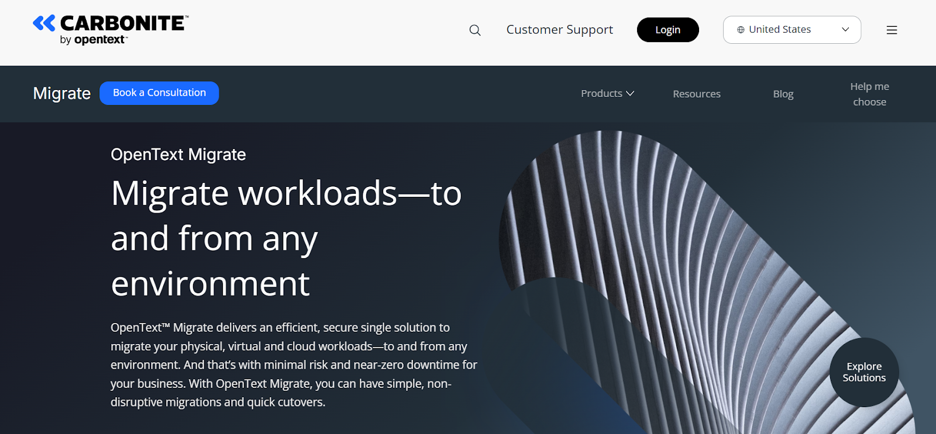Viewport: 936px width, 434px height.
Task: Click Book a Consultation button
Action: pos(159,93)
